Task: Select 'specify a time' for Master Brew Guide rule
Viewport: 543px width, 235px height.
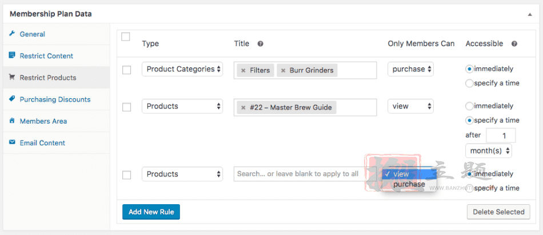Action: coord(469,120)
